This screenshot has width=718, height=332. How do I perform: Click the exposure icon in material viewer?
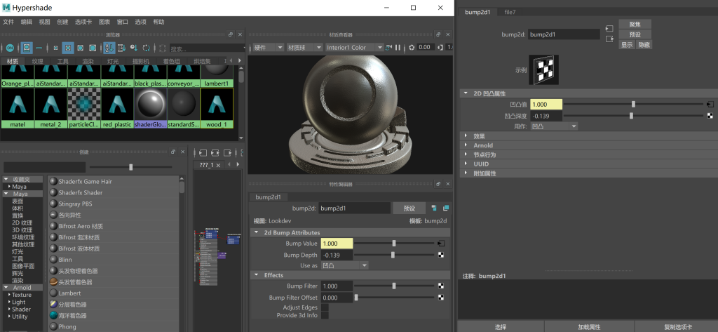tap(412, 47)
